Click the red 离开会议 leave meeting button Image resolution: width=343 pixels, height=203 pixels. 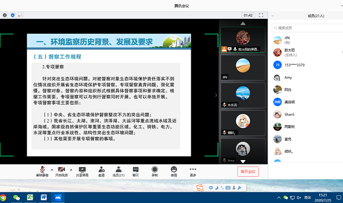248,171
